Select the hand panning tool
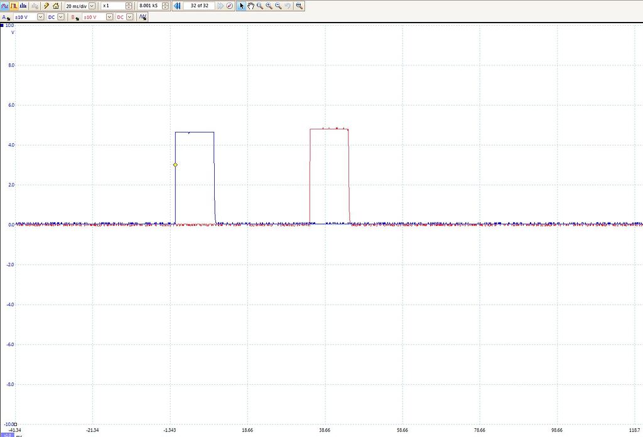The height and width of the screenshot is (437, 643). [x=251, y=6]
